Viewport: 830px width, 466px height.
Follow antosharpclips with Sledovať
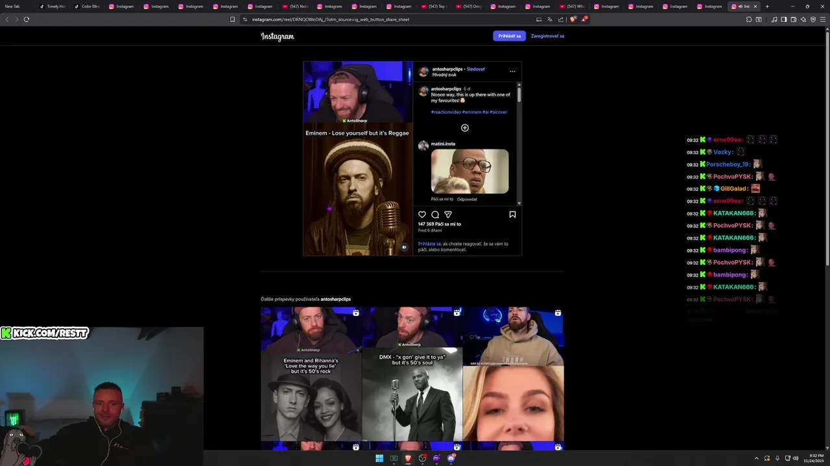[476, 69]
